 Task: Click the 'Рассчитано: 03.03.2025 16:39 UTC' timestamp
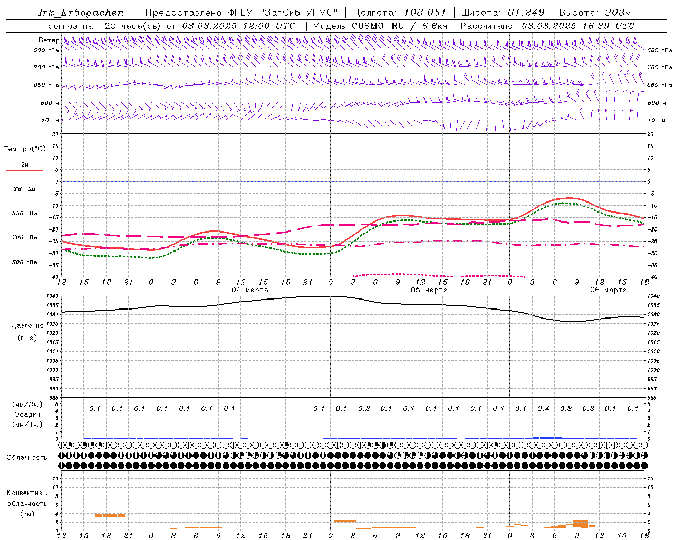547,26
